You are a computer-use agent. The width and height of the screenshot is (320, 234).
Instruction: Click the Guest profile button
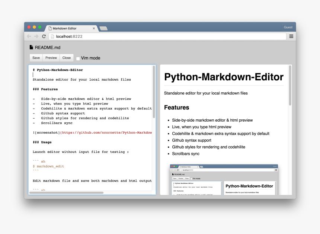tap(288, 27)
